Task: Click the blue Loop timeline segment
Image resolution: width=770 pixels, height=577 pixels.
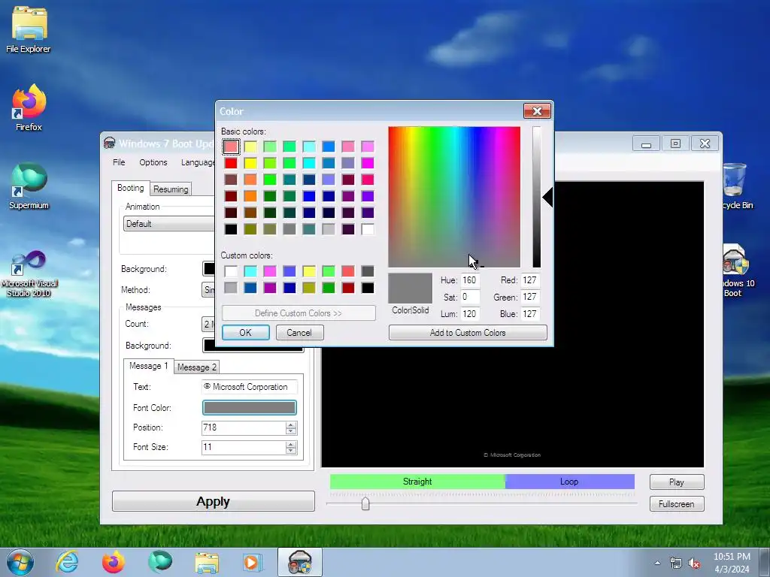Action: point(570,482)
